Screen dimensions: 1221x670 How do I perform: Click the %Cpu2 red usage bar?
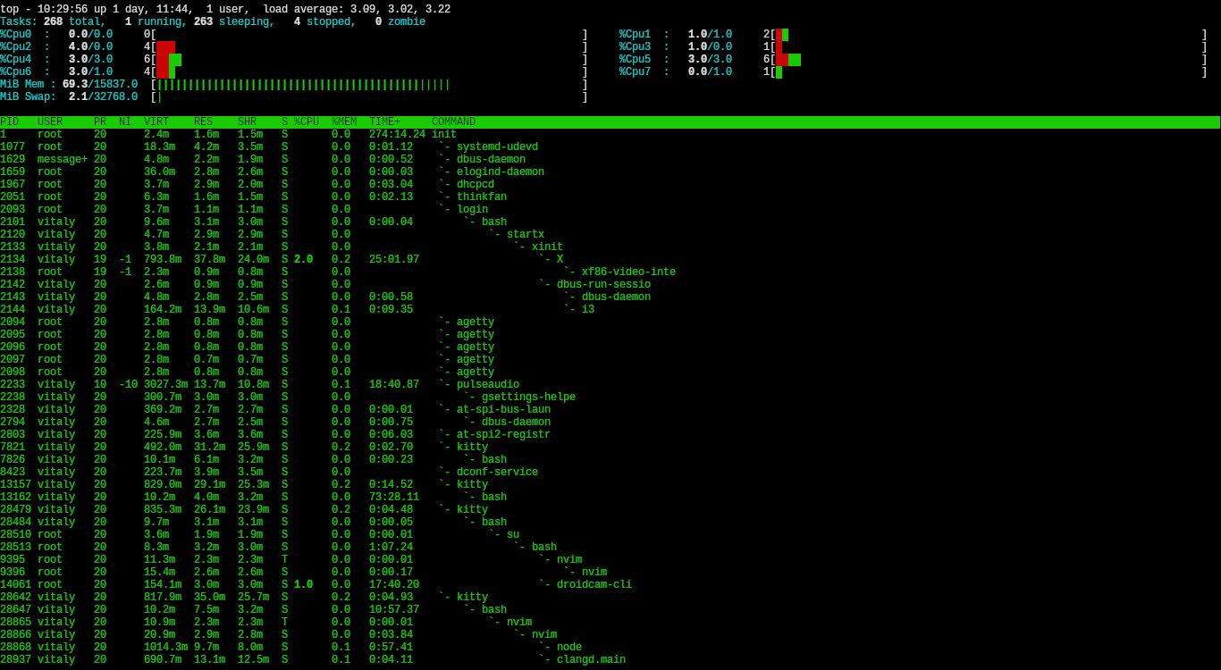pos(165,47)
